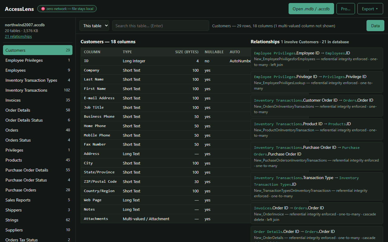Click the COLUMN header in schema table
388x242 pixels.
[x=92, y=52]
